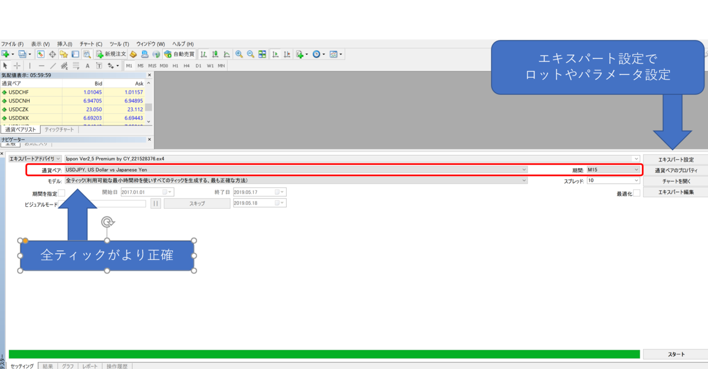Click the zoom out magnifier icon
Image resolution: width=708 pixels, height=369 pixels.
(x=251, y=54)
